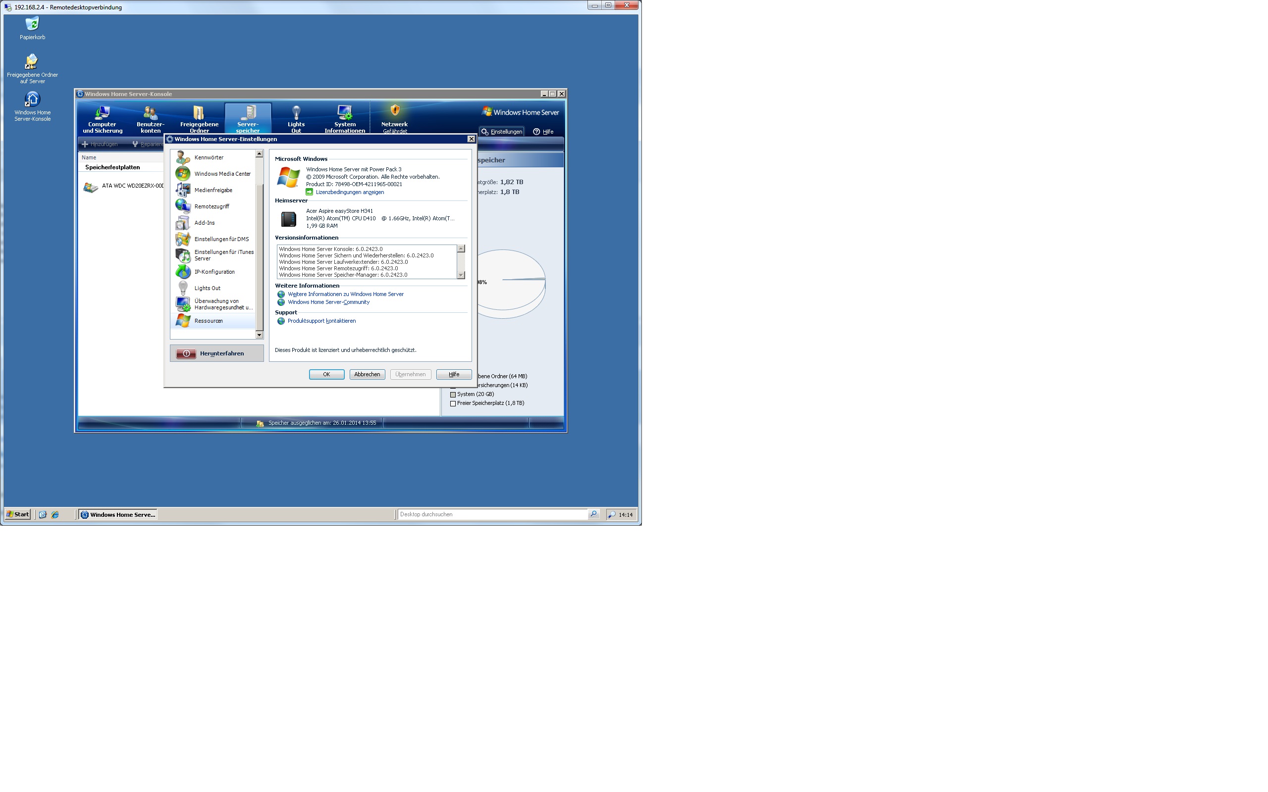The image size is (1268, 792).
Task: Select Einstellungen für DMS icon
Action: [x=182, y=239]
